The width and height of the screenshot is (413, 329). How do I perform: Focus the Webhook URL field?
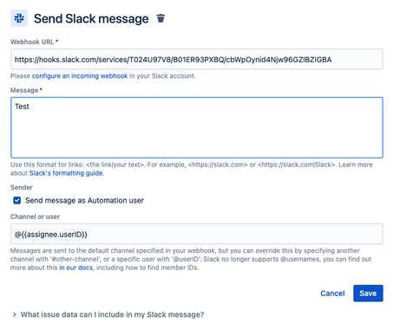tap(197, 60)
